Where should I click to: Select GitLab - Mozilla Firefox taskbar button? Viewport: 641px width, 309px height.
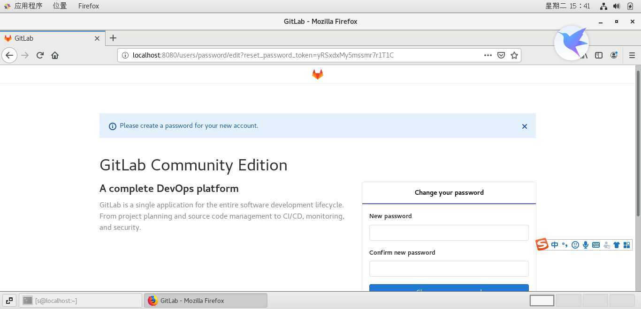pyautogui.click(x=206, y=301)
